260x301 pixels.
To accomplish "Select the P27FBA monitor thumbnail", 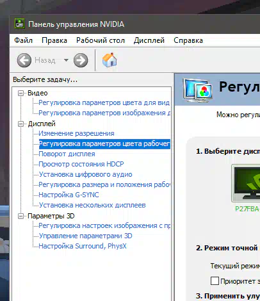I will click(x=246, y=183).
